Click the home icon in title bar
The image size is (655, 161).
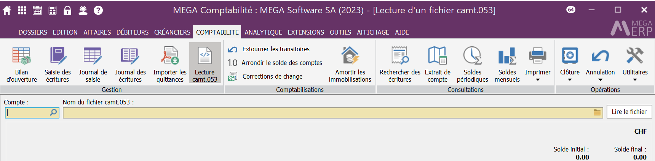[x=7, y=10]
